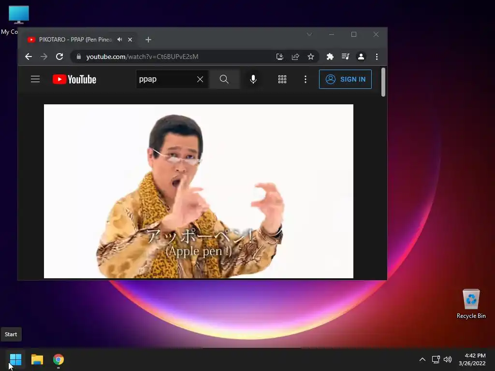Open the network tray icon
This screenshot has width=495, height=371.
(x=436, y=359)
